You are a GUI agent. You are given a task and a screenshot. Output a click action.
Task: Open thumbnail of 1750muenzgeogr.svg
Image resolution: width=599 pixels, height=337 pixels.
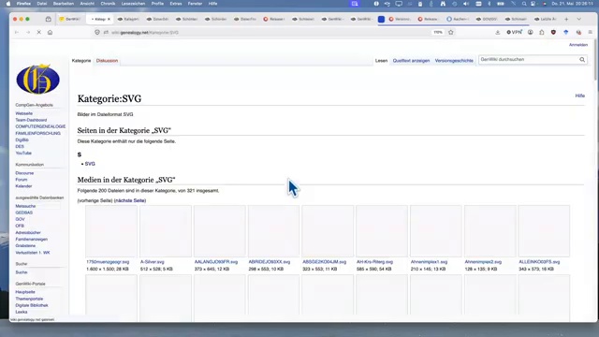pyautogui.click(x=111, y=231)
